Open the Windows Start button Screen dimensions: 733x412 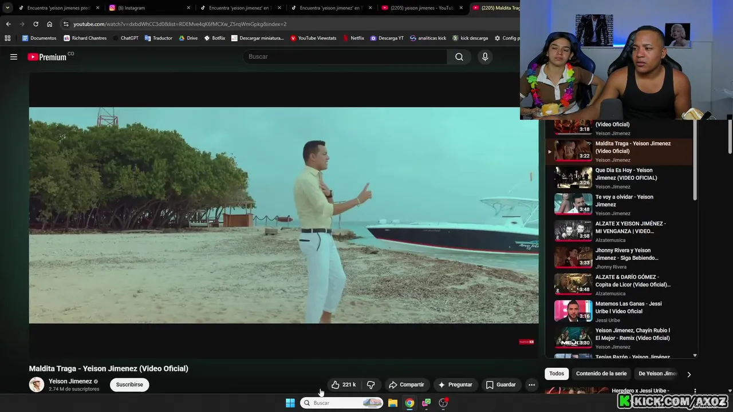coord(290,403)
